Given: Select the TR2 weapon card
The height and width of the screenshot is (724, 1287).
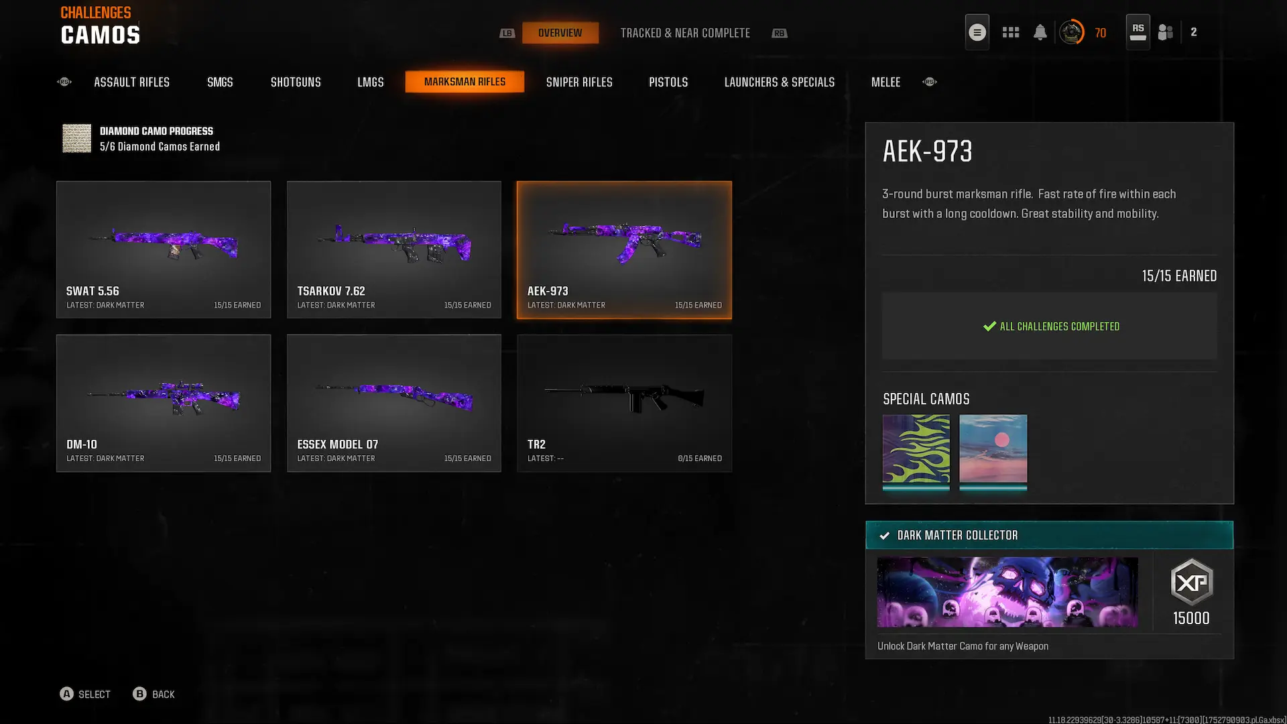Looking at the screenshot, I should [x=624, y=403].
